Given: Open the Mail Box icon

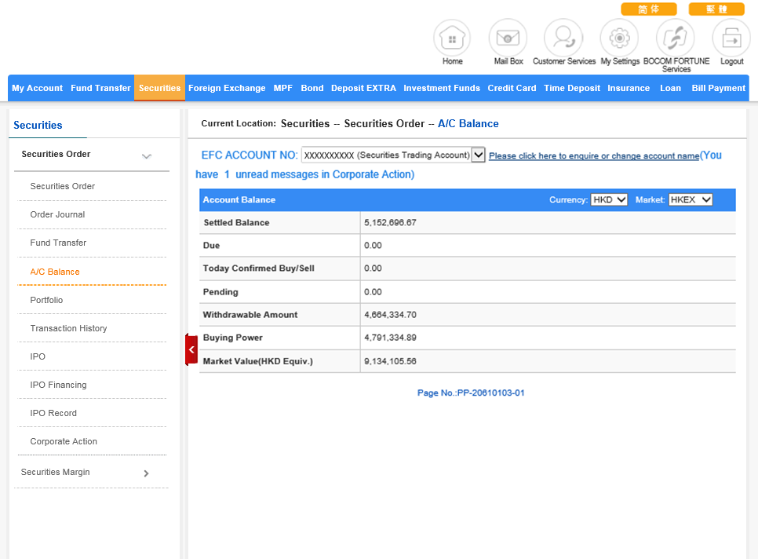Looking at the screenshot, I should (508, 38).
